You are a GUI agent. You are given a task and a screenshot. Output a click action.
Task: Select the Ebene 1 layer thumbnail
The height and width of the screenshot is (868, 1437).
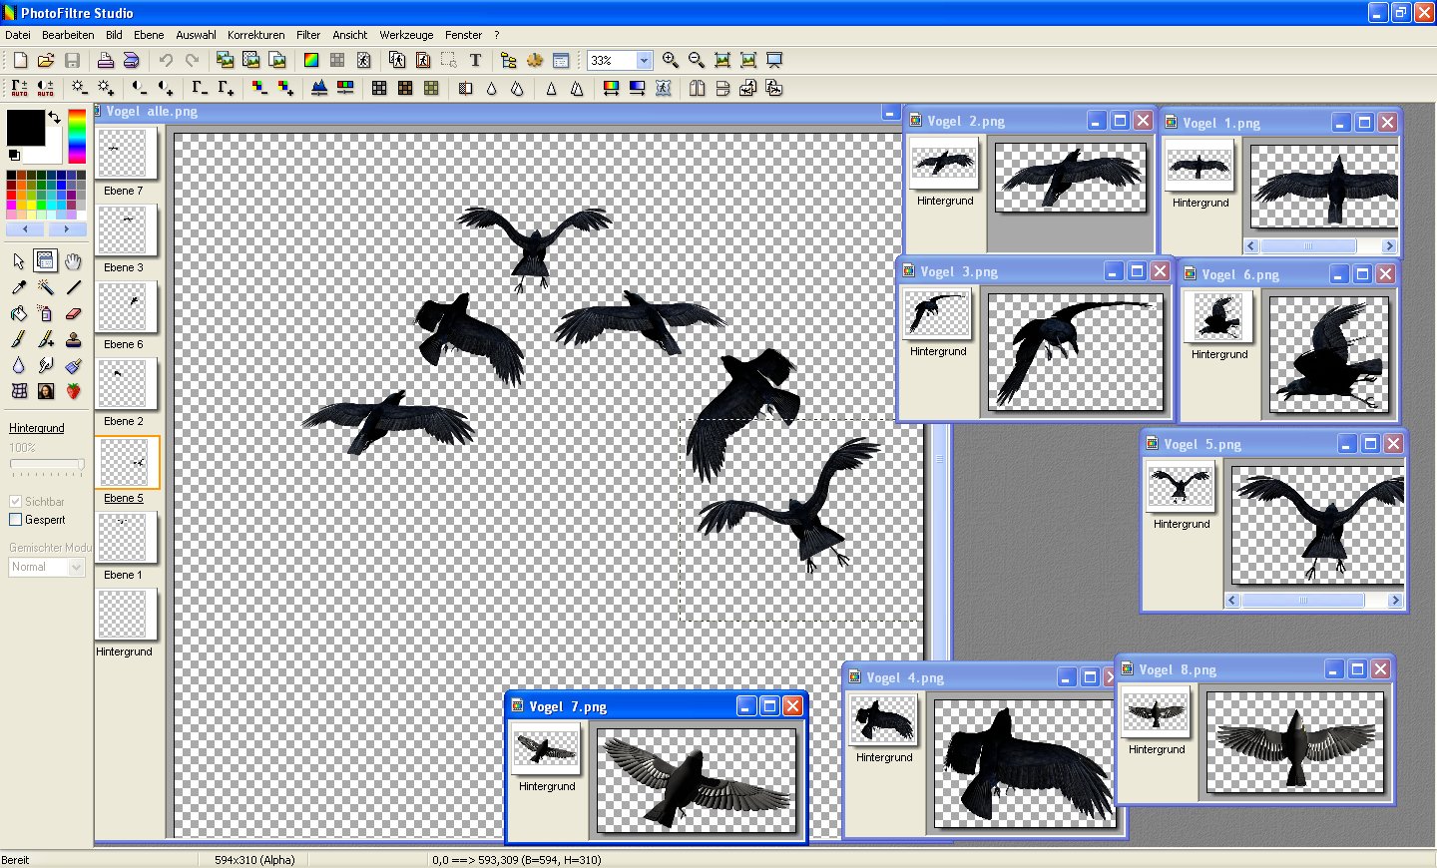click(126, 538)
